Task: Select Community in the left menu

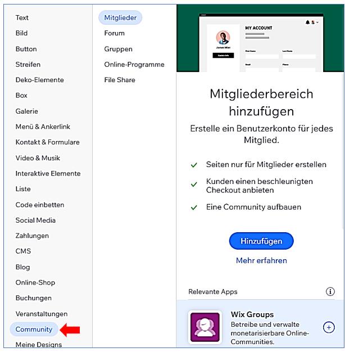Action: pyautogui.click(x=34, y=330)
